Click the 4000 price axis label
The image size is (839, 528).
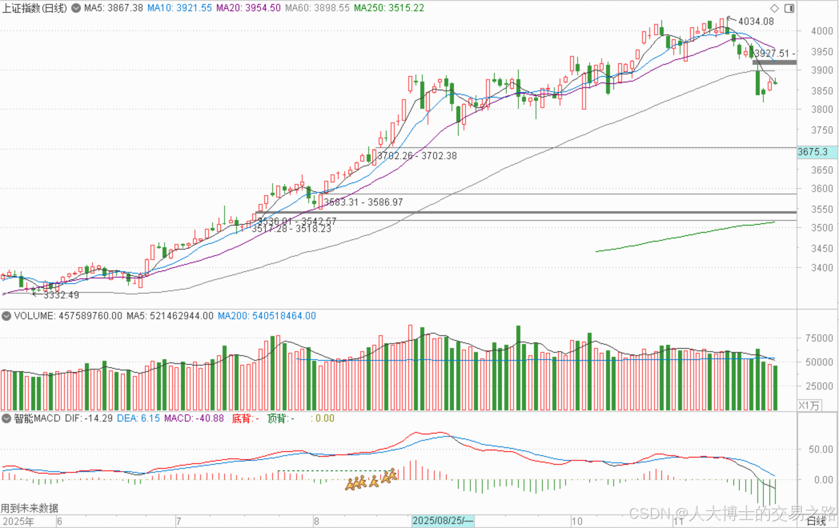[x=822, y=31]
